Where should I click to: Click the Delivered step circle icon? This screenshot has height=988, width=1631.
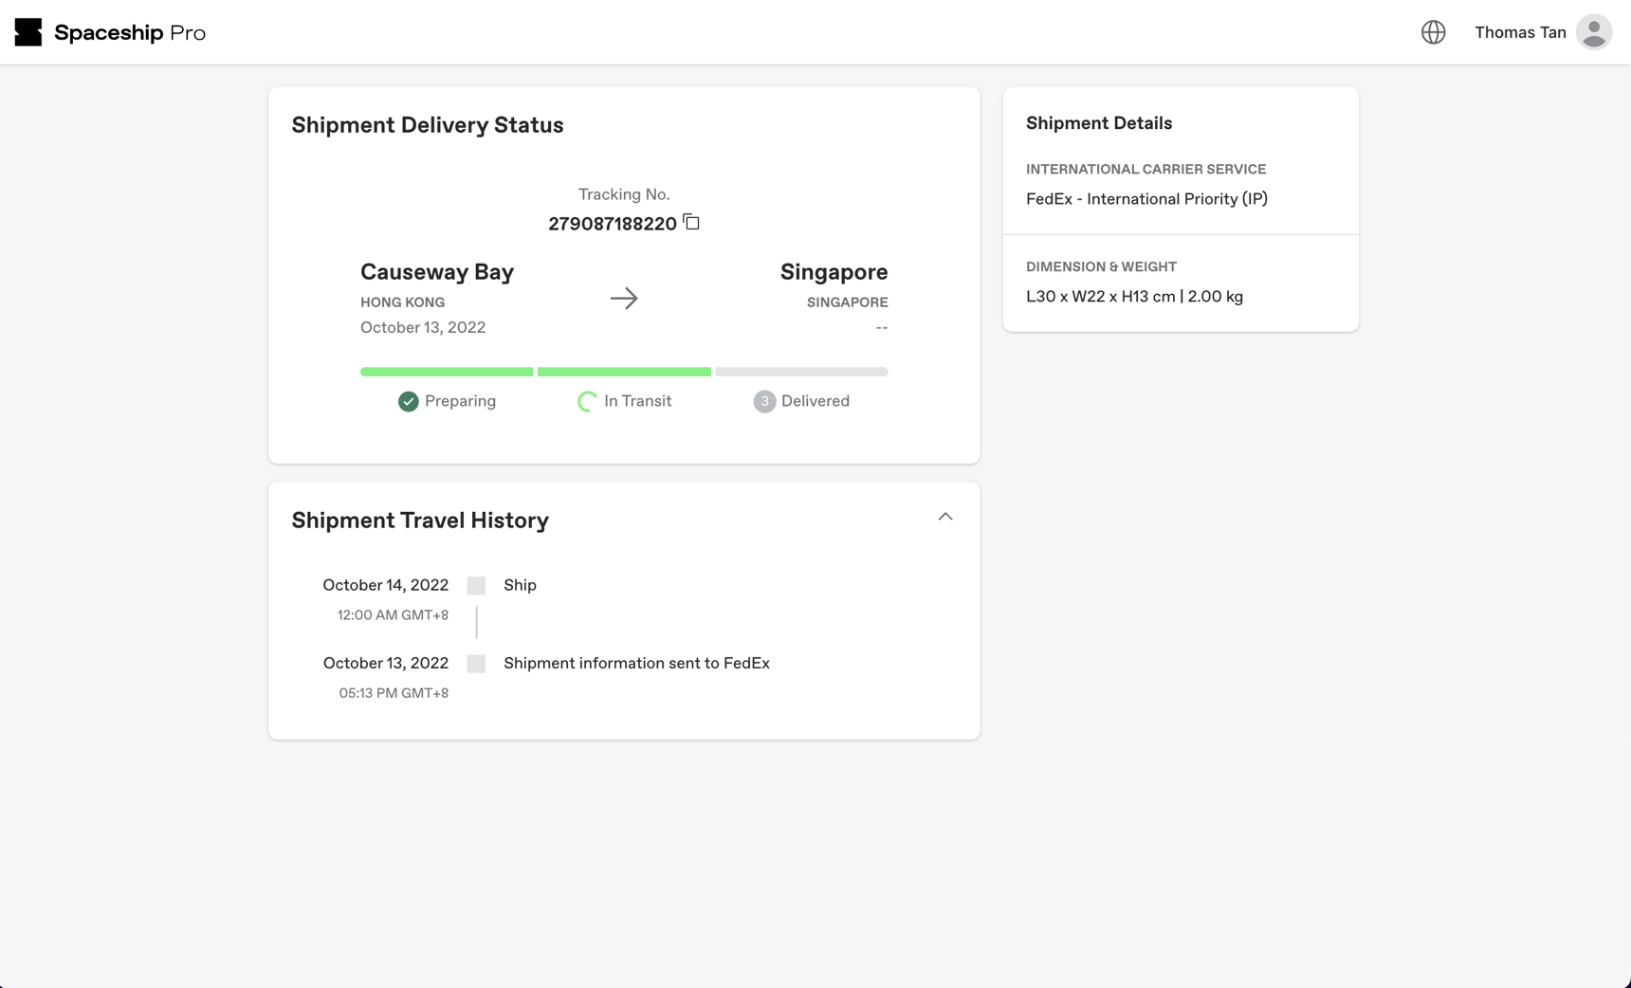pyautogui.click(x=764, y=401)
